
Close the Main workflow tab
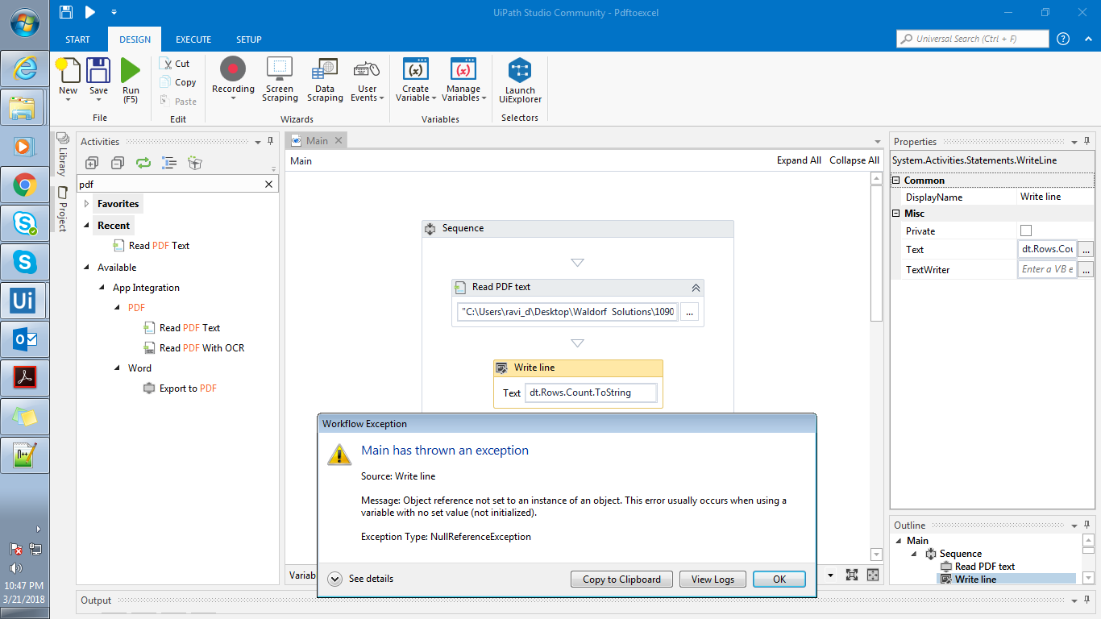click(339, 140)
